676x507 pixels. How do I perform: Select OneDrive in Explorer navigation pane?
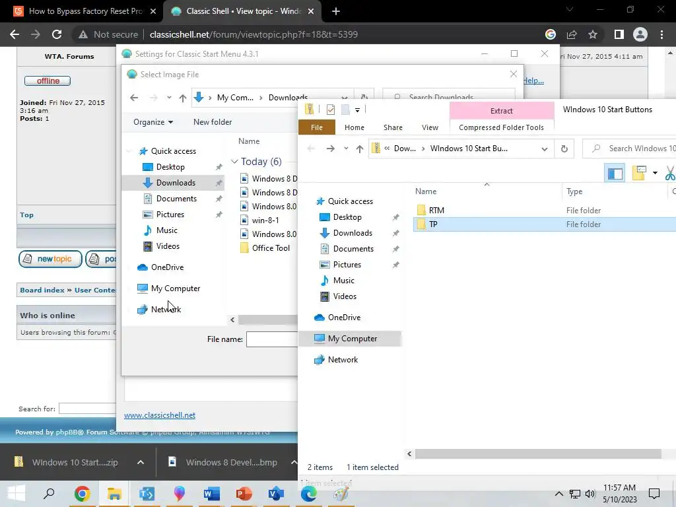(344, 318)
